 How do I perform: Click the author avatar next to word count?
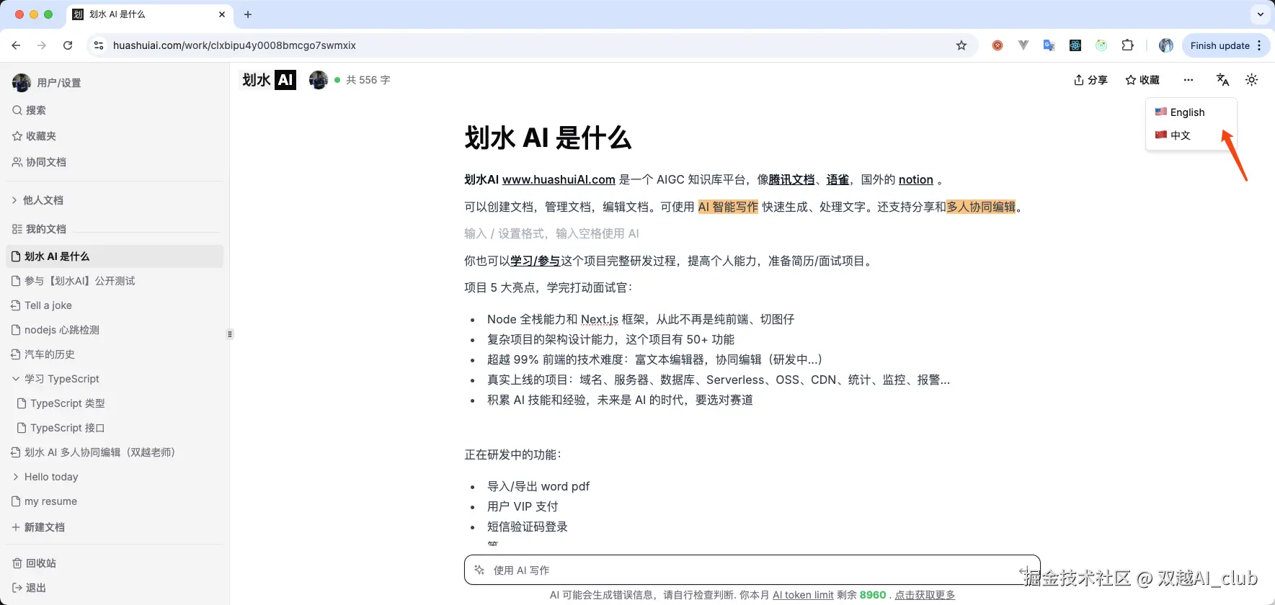tap(318, 80)
